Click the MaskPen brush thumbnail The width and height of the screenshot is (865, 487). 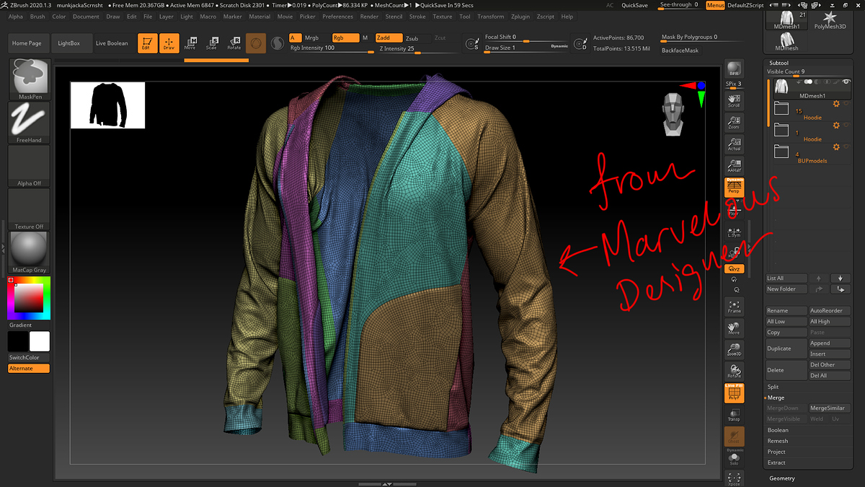(30, 80)
